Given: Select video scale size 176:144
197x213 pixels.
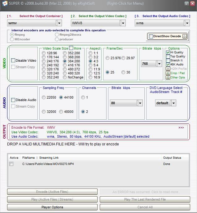Looking at the screenshot, I should [44, 57].
